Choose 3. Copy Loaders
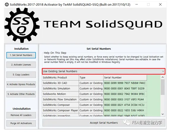 tap(21, 75)
